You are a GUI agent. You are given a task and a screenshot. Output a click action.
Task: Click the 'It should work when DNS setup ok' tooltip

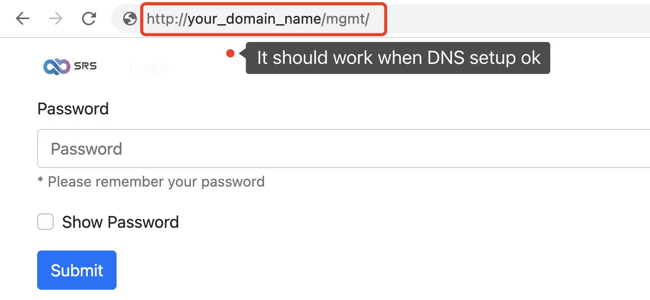[x=398, y=58]
